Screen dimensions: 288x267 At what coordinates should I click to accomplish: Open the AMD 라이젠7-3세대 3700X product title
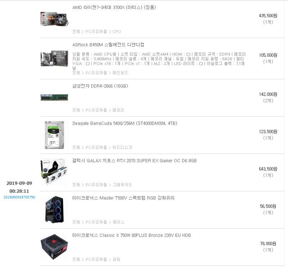point(114,7)
